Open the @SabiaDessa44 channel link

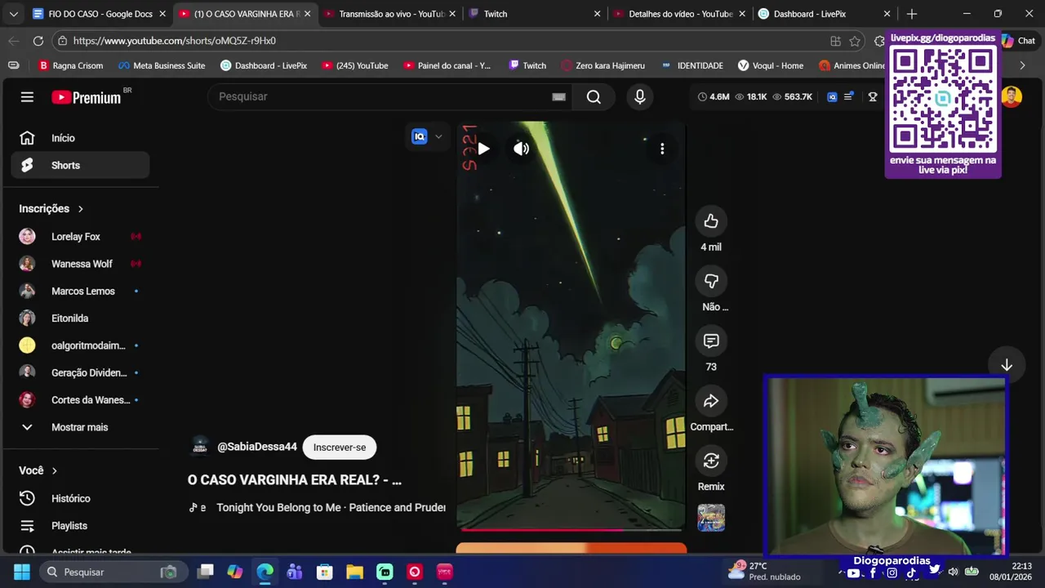(x=257, y=447)
